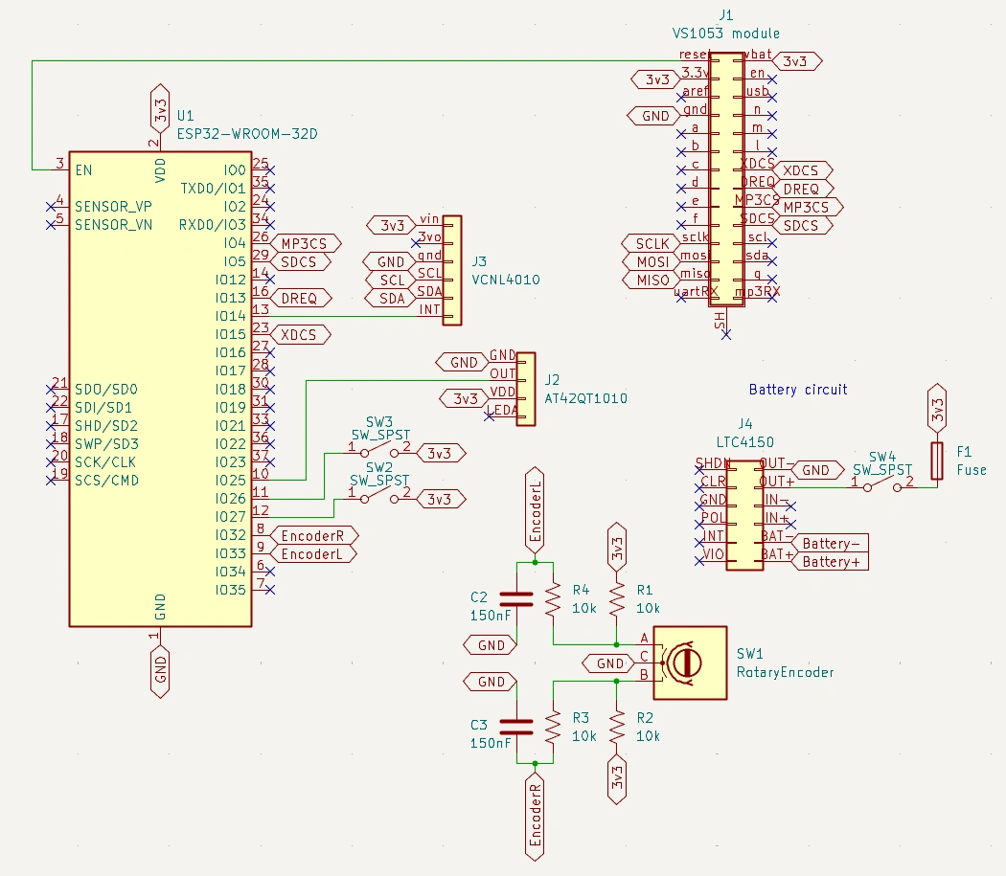The height and width of the screenshot is (876, 1006).
Task: Select the Fuse symbol F1
Action: [935, 461]
